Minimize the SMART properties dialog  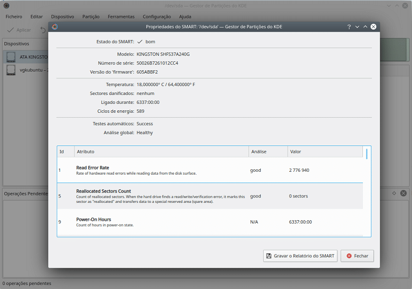pyautogui.click(x=357, y=27)
